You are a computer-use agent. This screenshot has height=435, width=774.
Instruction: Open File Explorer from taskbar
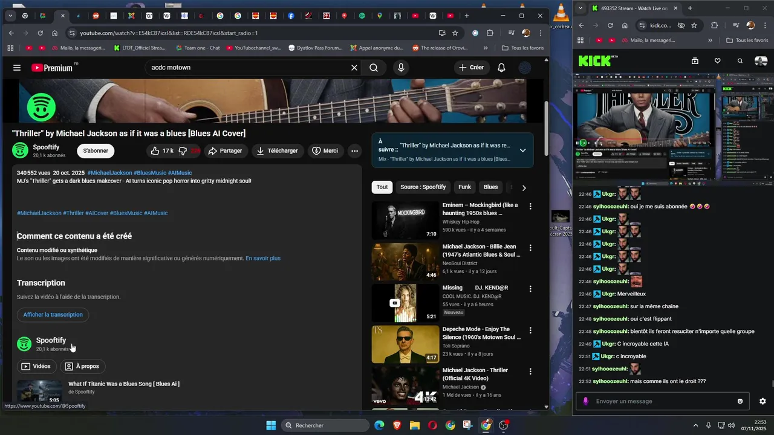[x=415, y=425]
